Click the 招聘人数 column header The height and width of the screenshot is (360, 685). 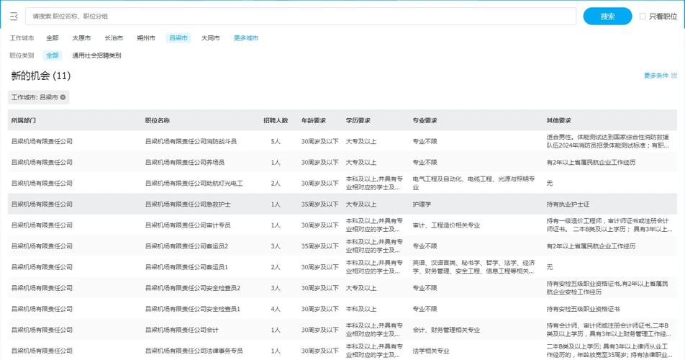tap(275, 120)
